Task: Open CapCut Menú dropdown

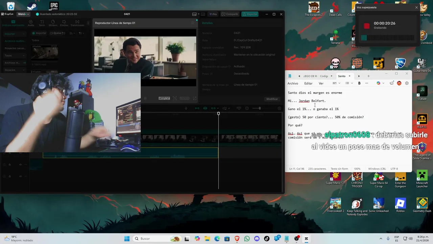Action: [24, 14]
